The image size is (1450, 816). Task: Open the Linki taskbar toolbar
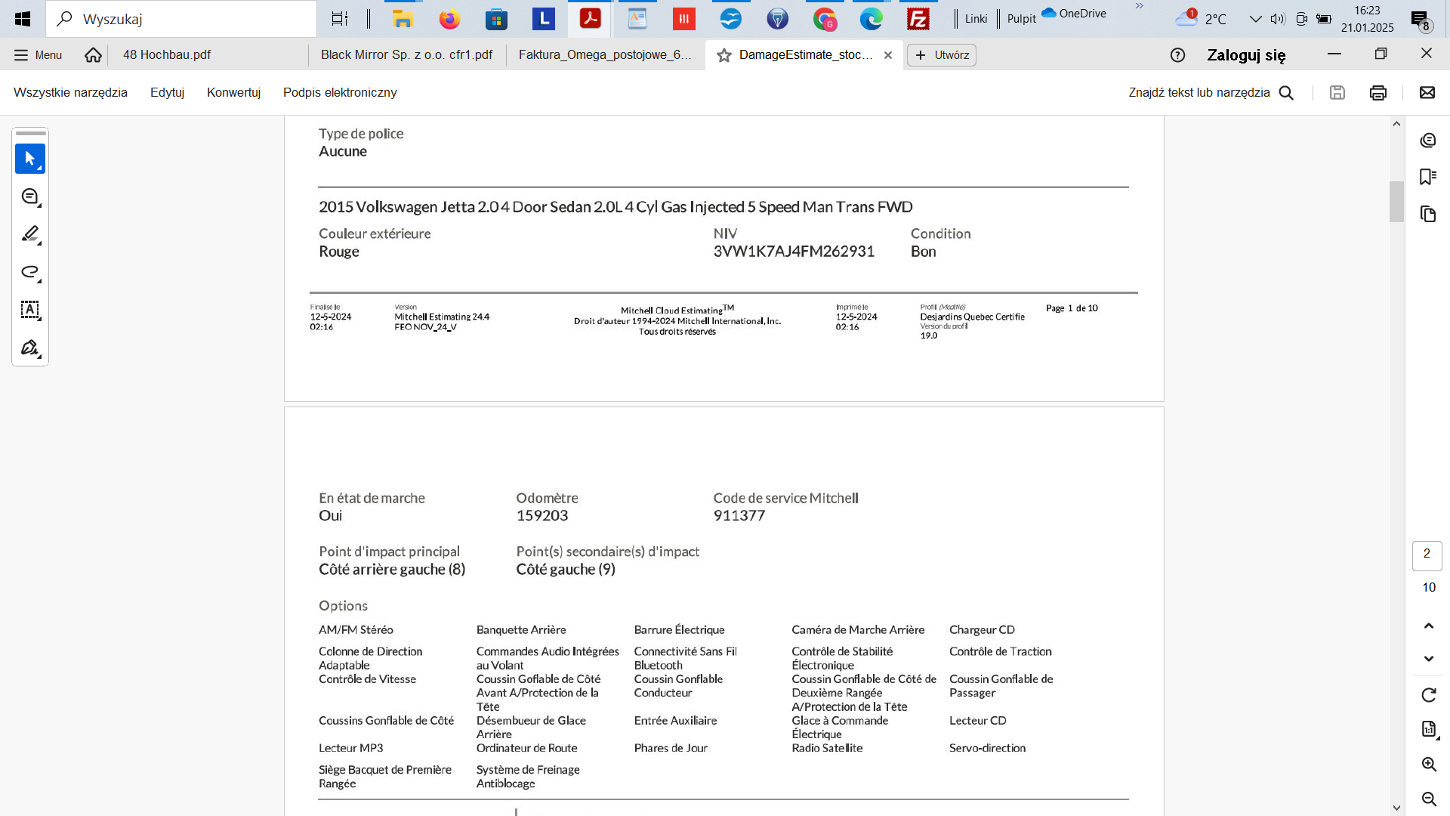[x=976, y=19]
